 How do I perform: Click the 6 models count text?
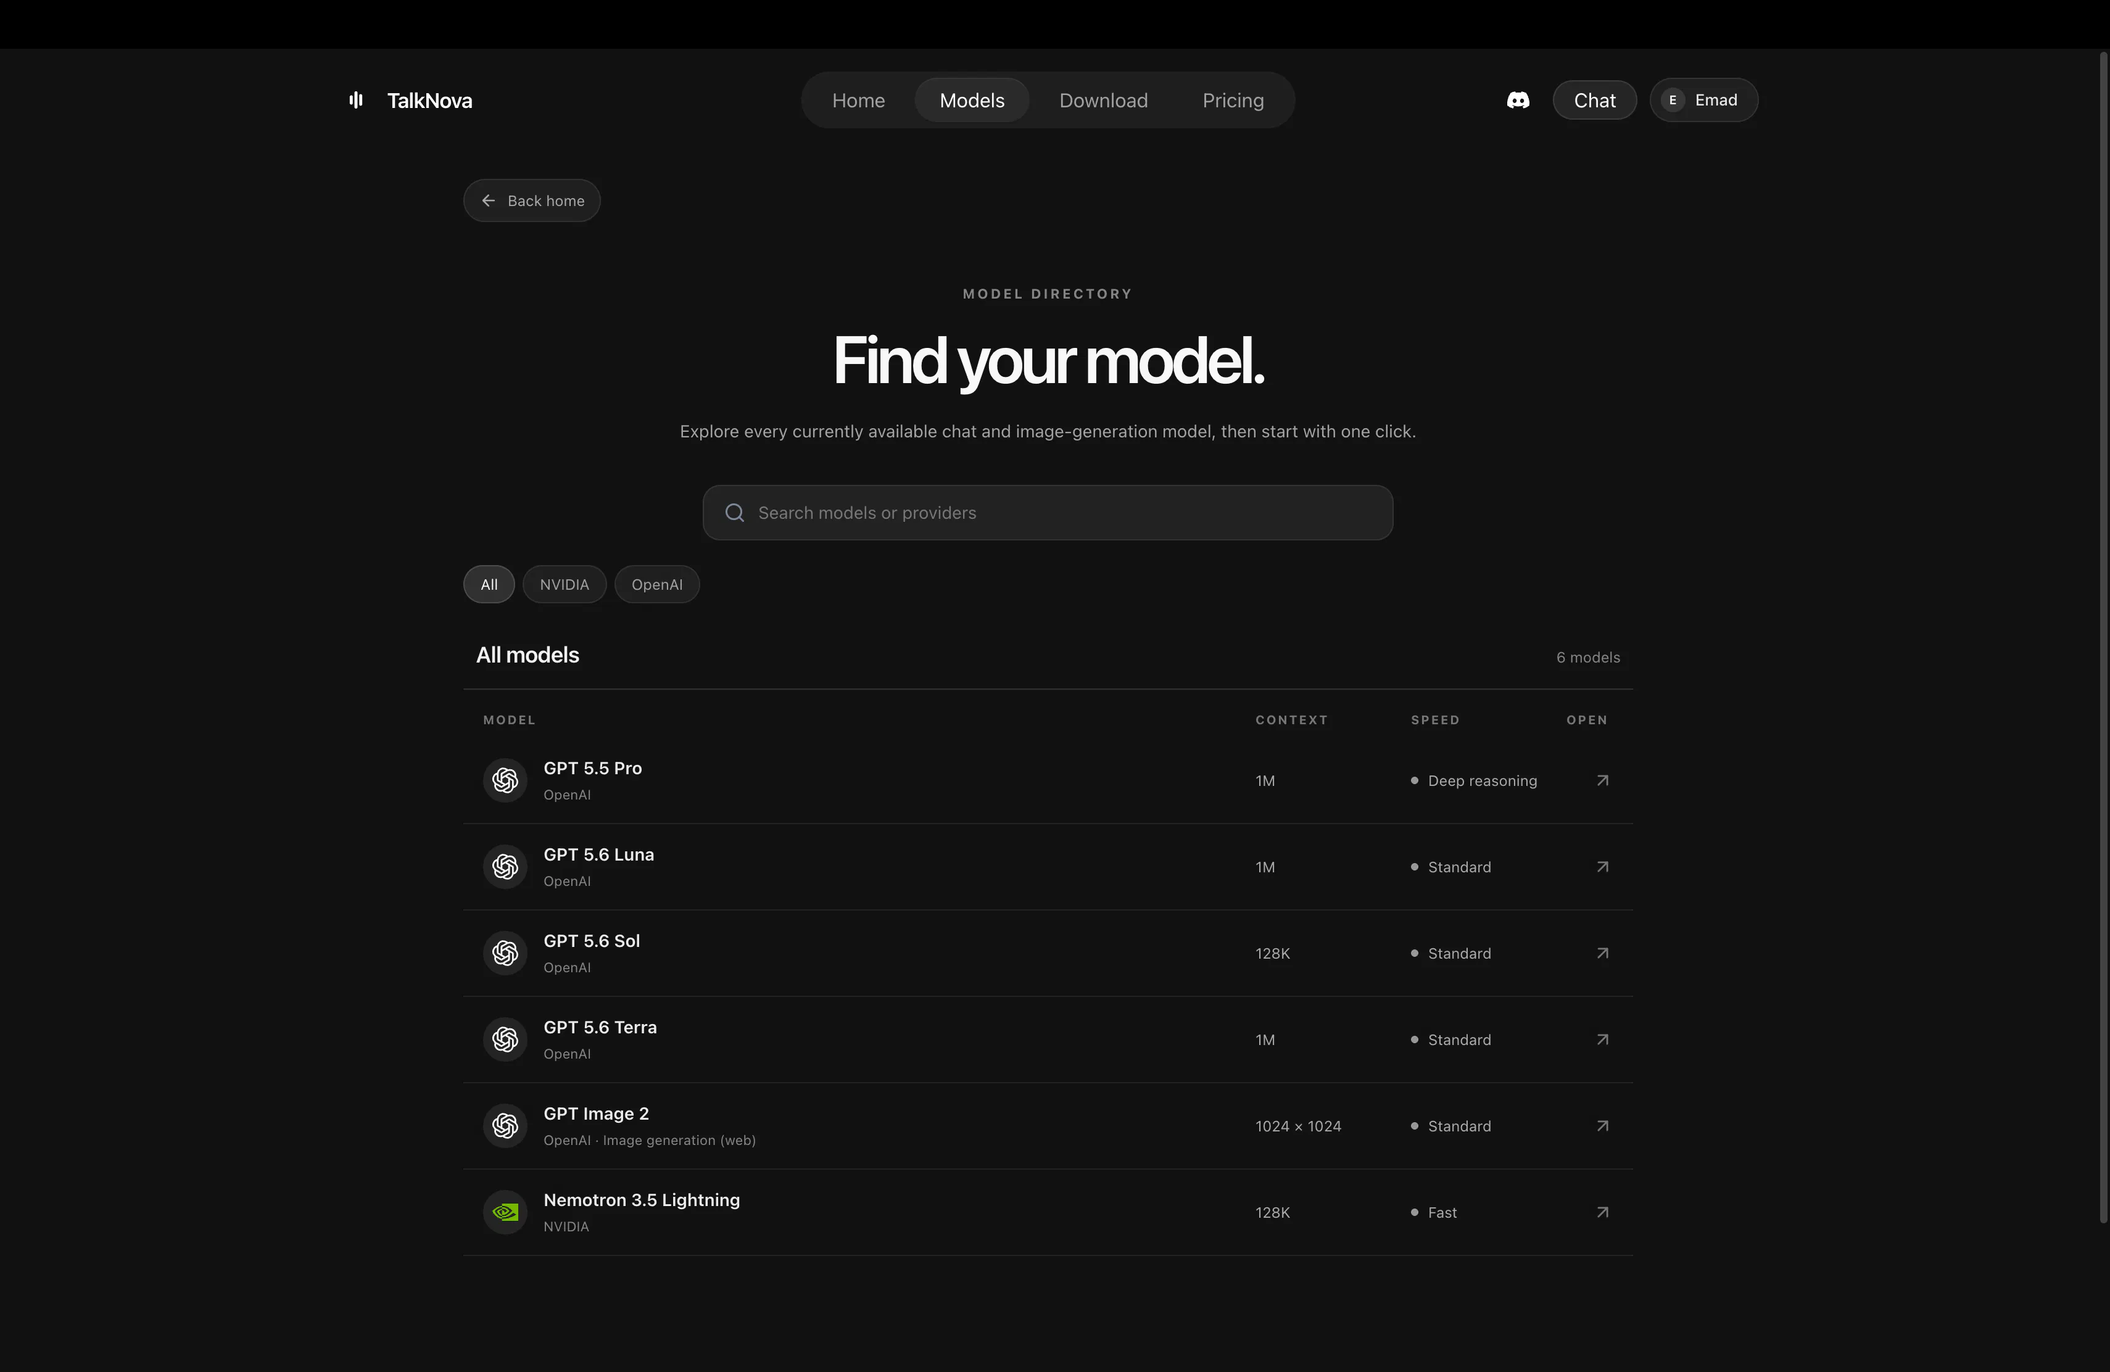(x=1588, y=658)
